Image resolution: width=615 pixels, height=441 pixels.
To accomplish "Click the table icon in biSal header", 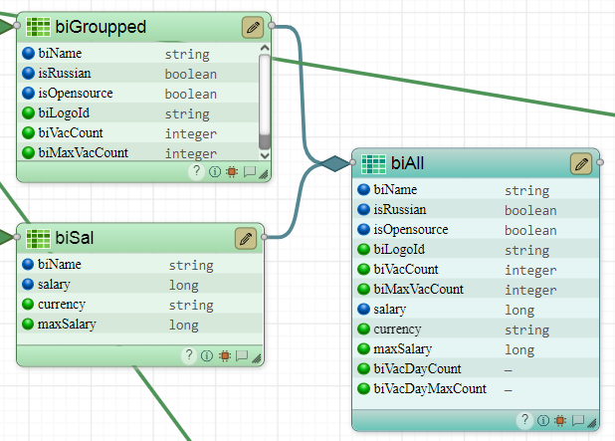I will coord(39,238).
